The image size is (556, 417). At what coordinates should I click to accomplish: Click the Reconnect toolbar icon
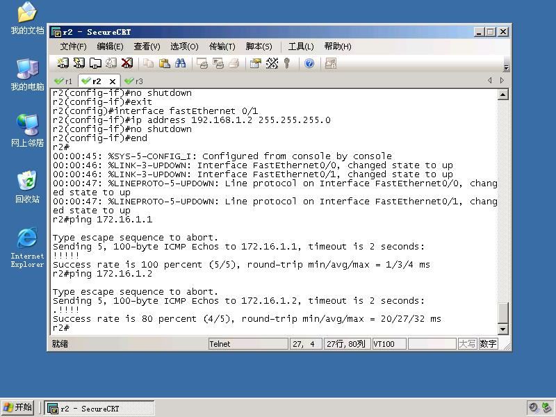tap(111, 63)
